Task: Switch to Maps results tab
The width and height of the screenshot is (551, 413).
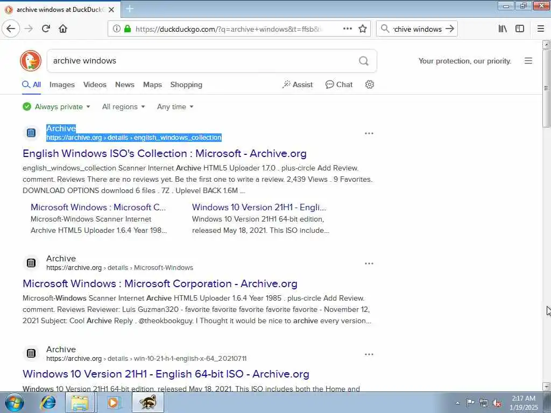Action: [152, 84]
